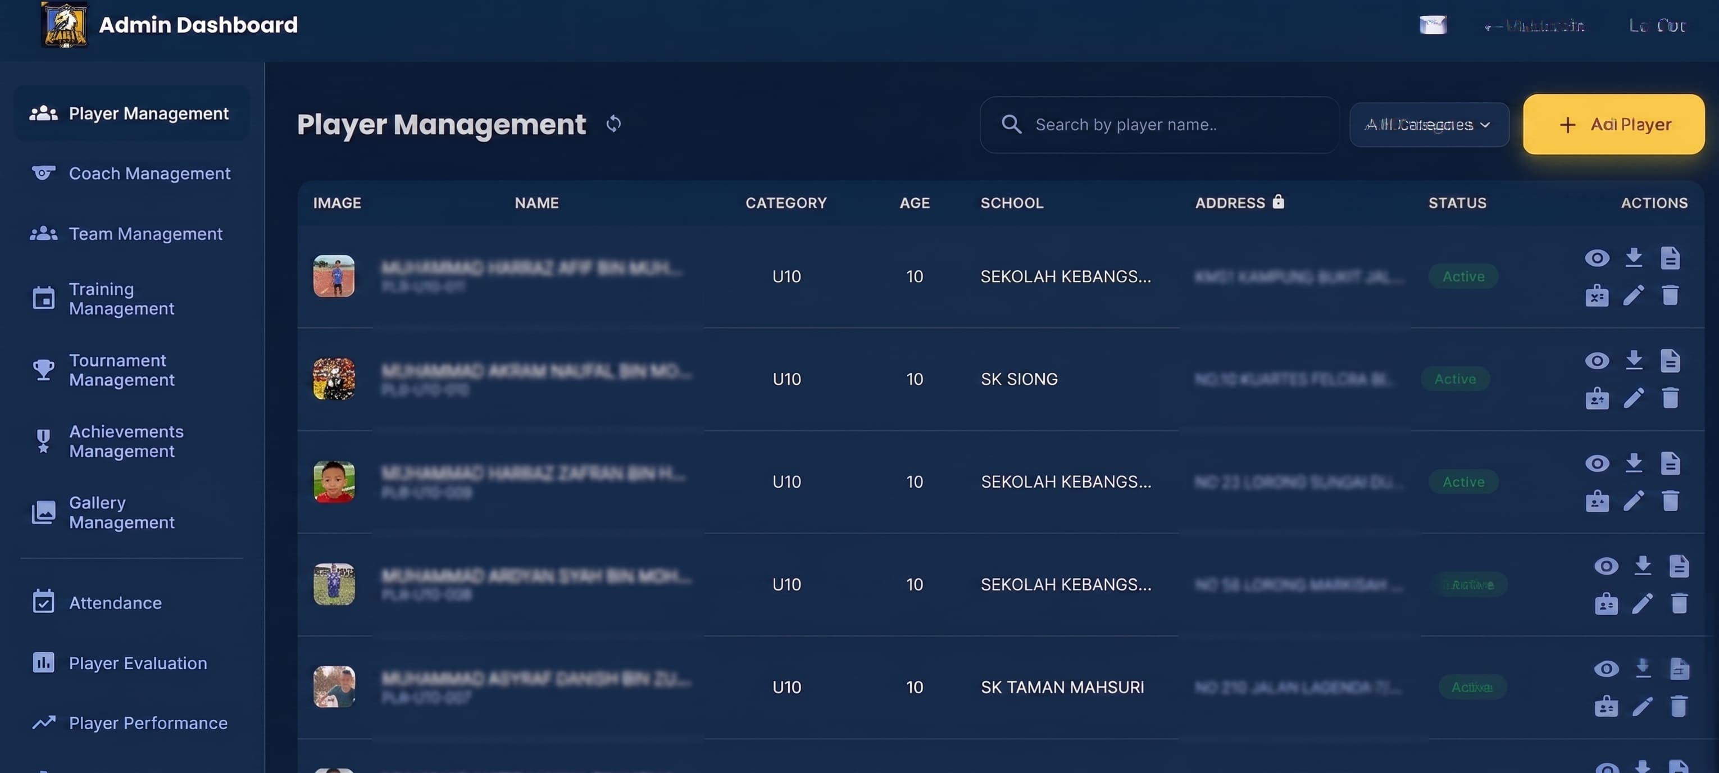Open the document icon in SK TAMAN MAHSURI row
This screenshot has height=773, width=1719.
[x=1679, y=669]
